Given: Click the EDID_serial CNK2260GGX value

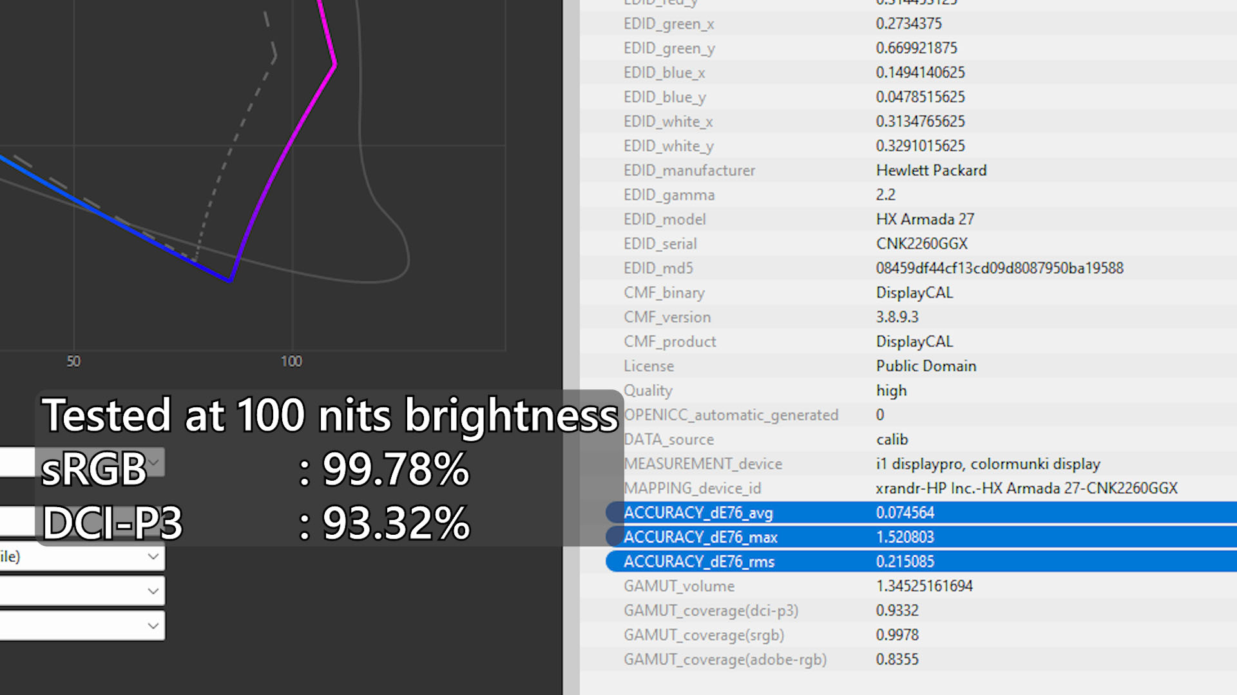Looking at the screenshot, I should click(x=921, y=244).
